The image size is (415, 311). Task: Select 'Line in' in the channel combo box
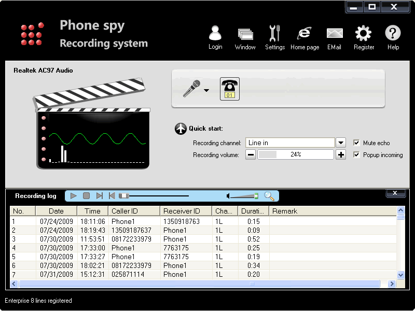(290, 142)
